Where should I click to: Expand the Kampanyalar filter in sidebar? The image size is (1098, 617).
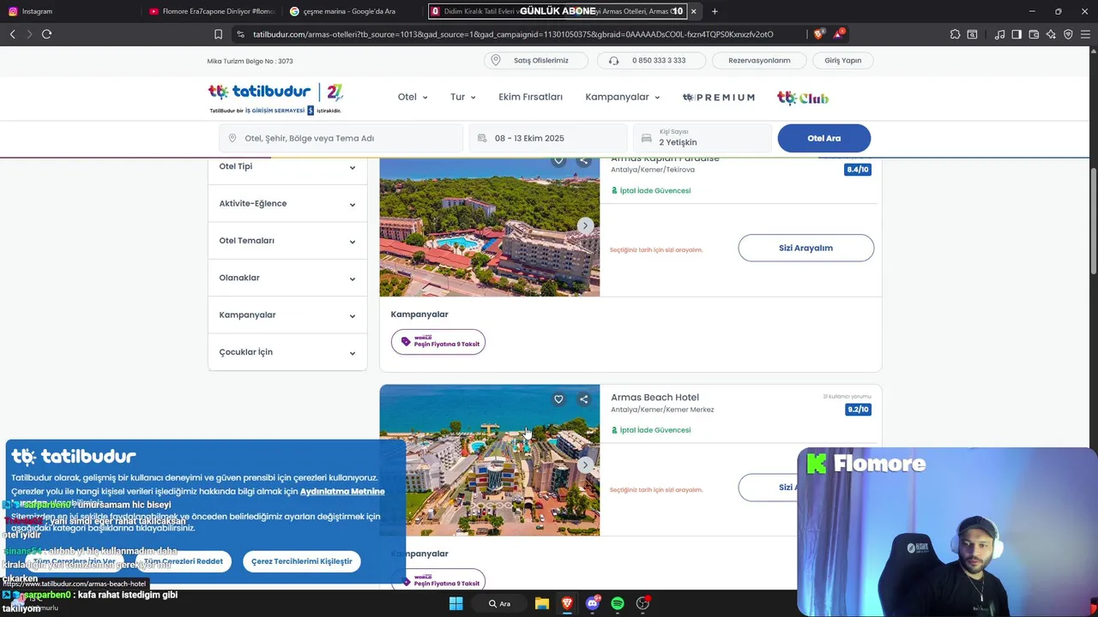287,314
